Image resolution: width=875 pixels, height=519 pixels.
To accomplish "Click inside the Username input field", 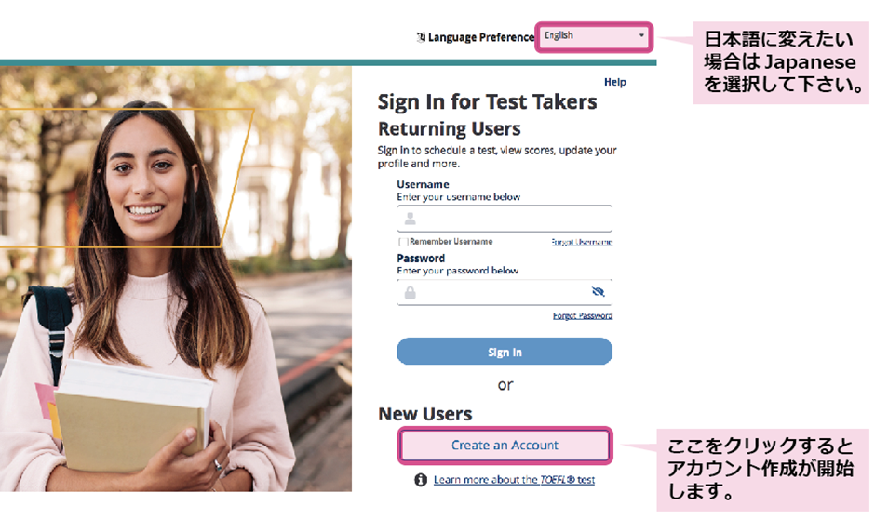I will [x=505, y=219].
